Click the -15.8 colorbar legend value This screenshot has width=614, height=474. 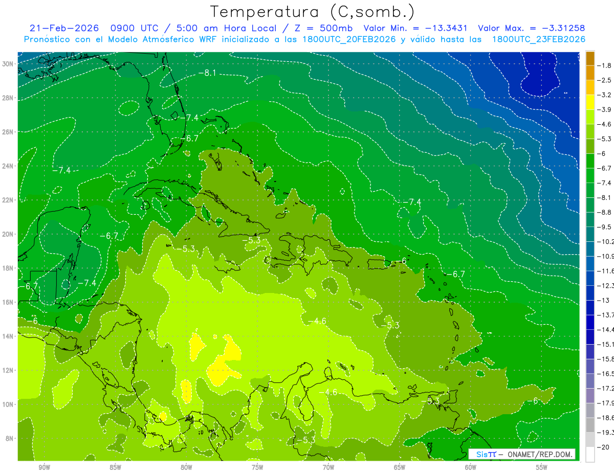(x=605, y=359)
